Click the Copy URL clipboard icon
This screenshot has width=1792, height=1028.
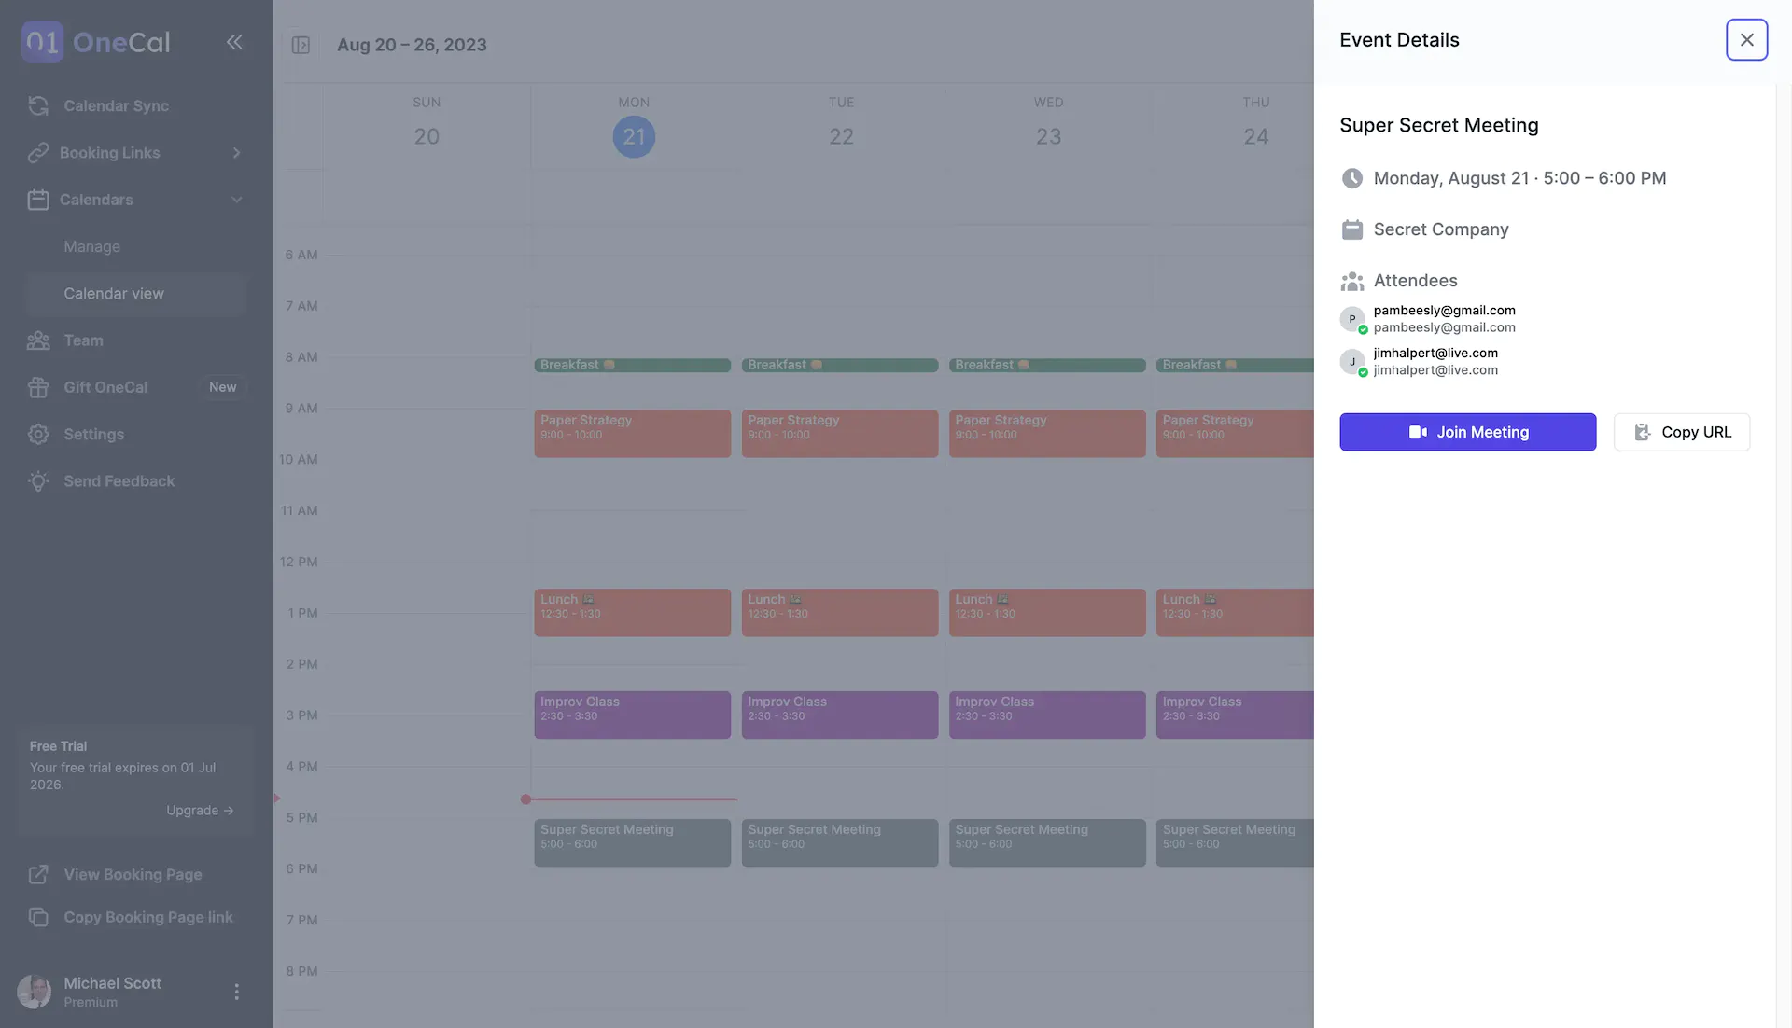click(1643, 433)
